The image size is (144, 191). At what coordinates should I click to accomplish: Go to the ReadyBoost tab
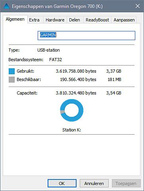pos(97,20)
